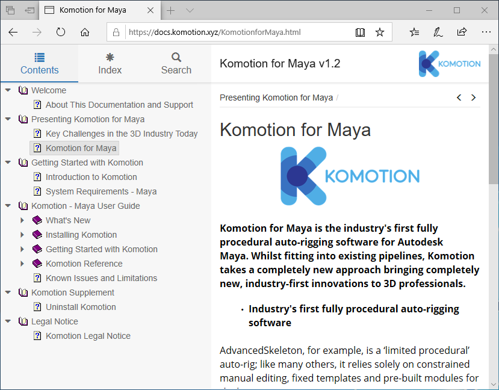Expand the What's New section
The width and height of the screenshot is (499, 390).
click(x=22, y=220)
